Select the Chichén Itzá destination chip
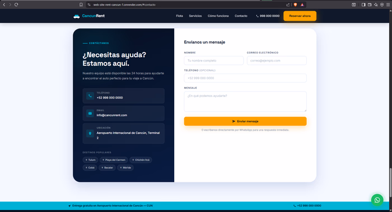The height and width of the screenshot is (212, 392). (141, 160)
